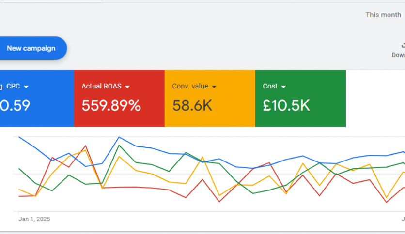Open the Cost metric dropdown arrow
This screenshot has width=405, height=234.
click(x=283, y=87)
